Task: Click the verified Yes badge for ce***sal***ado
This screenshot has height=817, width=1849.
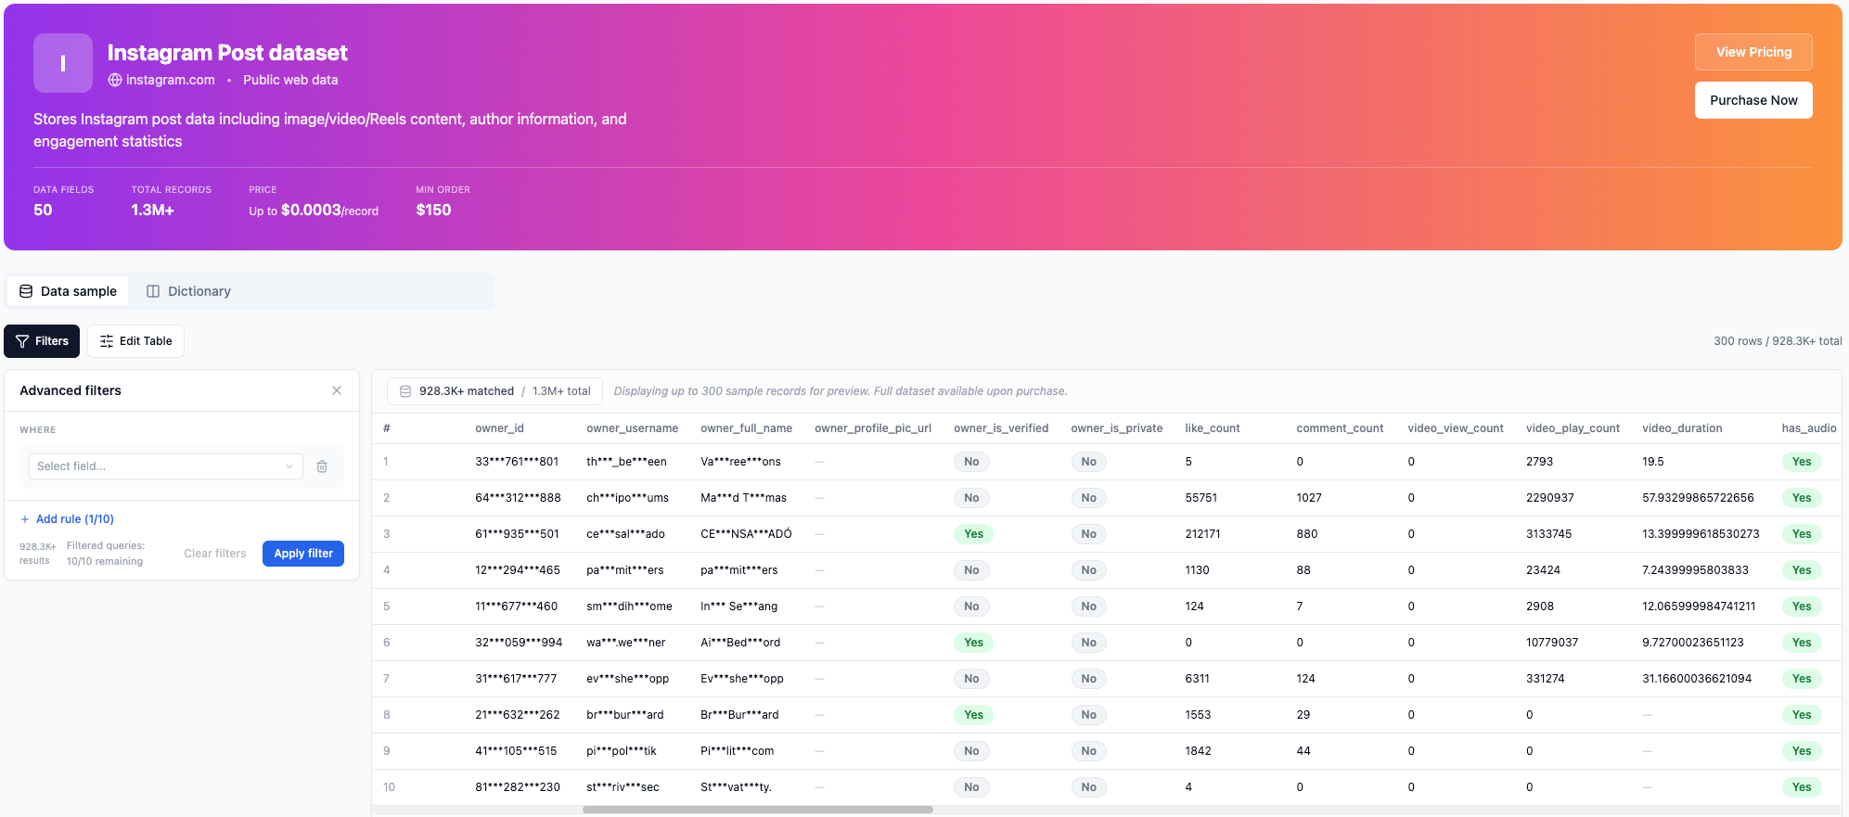Action: 973,534
